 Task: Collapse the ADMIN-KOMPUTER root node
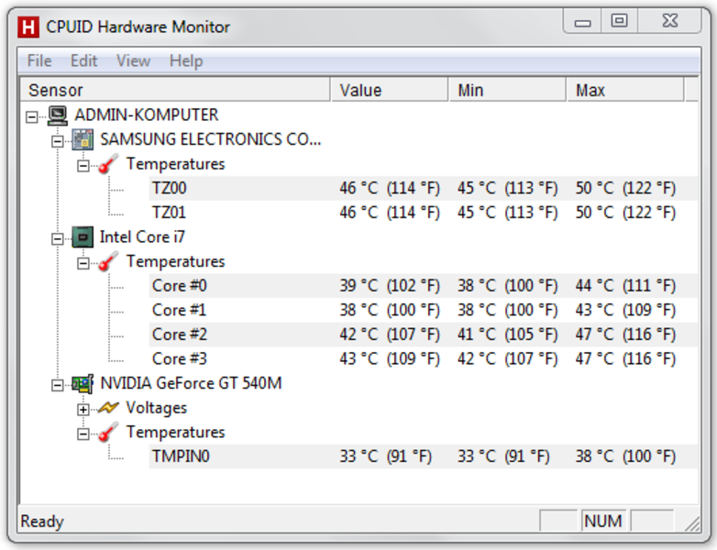(x=31, y=116)
